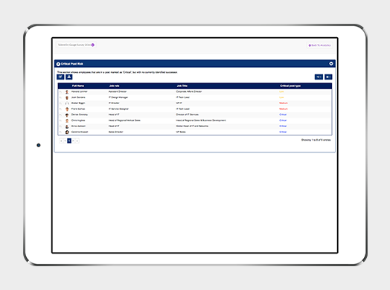
Task: Sort table by Critical post type column
Action: pyautogui.click(x=290, y=86)
